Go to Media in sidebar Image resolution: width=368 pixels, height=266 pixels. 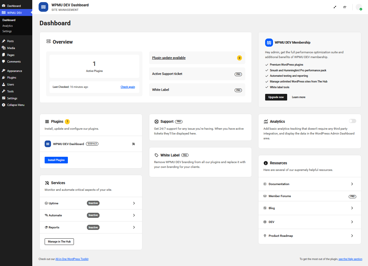[16, 48]
